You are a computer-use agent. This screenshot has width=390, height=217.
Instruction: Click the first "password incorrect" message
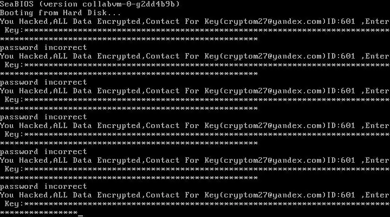coord(43,47)
